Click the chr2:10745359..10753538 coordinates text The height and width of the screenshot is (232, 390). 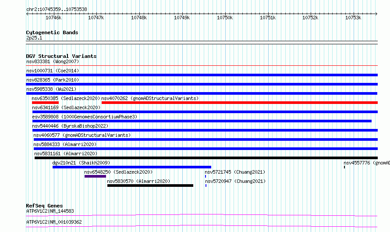coord(57,10)
